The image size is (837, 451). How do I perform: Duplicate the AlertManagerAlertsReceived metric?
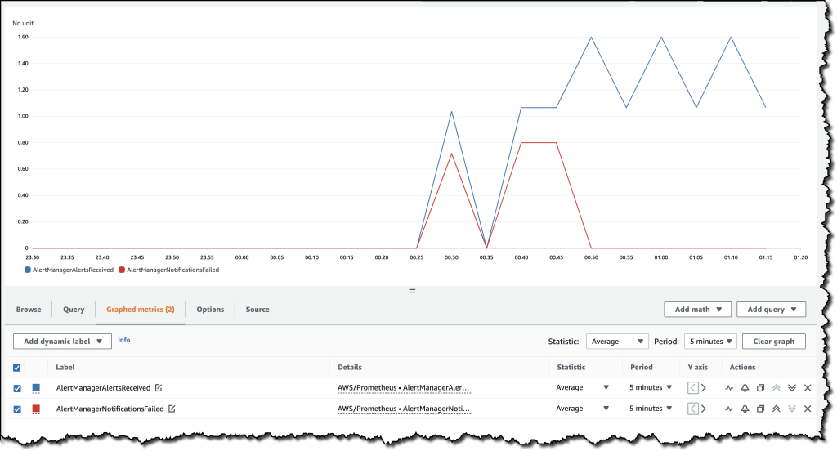[761, 388]
